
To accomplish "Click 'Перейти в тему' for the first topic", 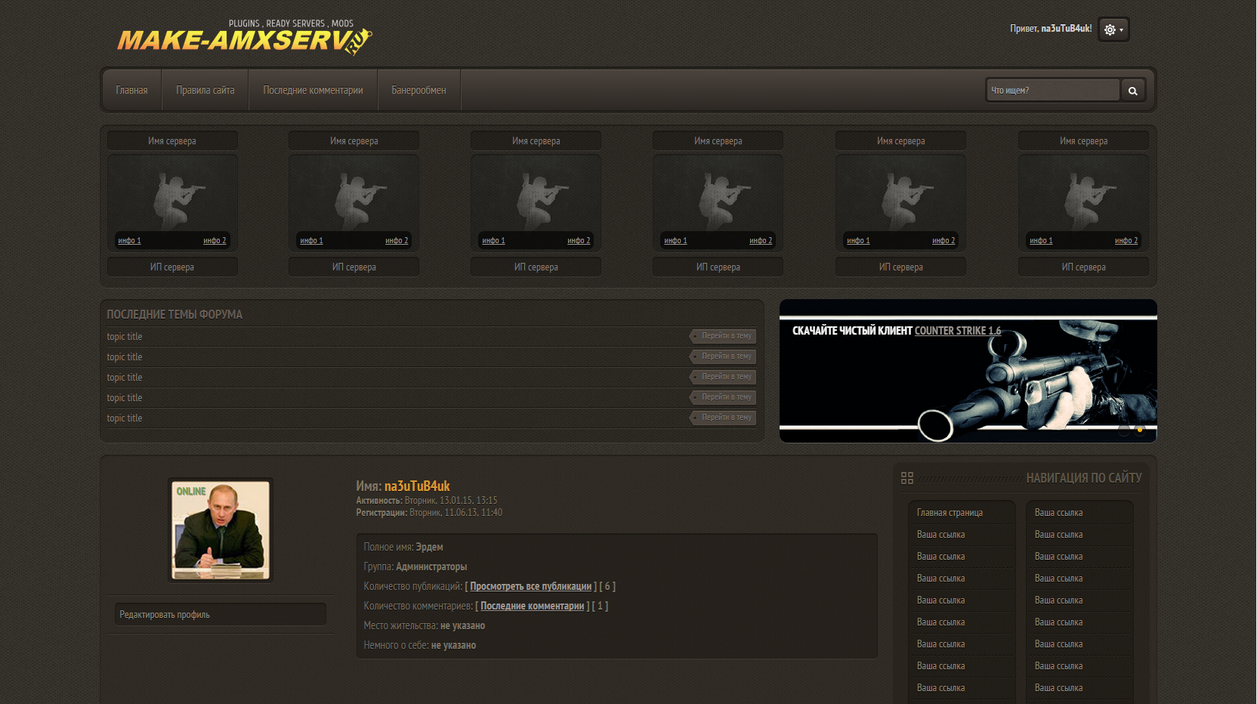I will point(724,336).
